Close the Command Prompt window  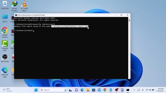pos(127,15)
